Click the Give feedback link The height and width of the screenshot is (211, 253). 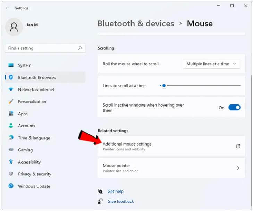[x=121, y=201]
